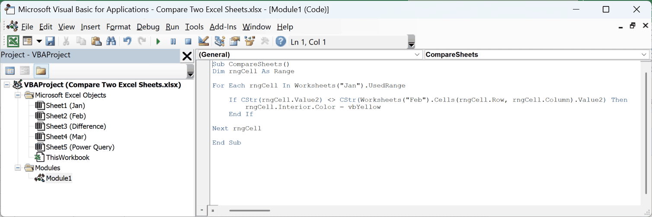Collapse the Modules folder
This screenshot has width=652, height=217.
(x=18, y=168)
